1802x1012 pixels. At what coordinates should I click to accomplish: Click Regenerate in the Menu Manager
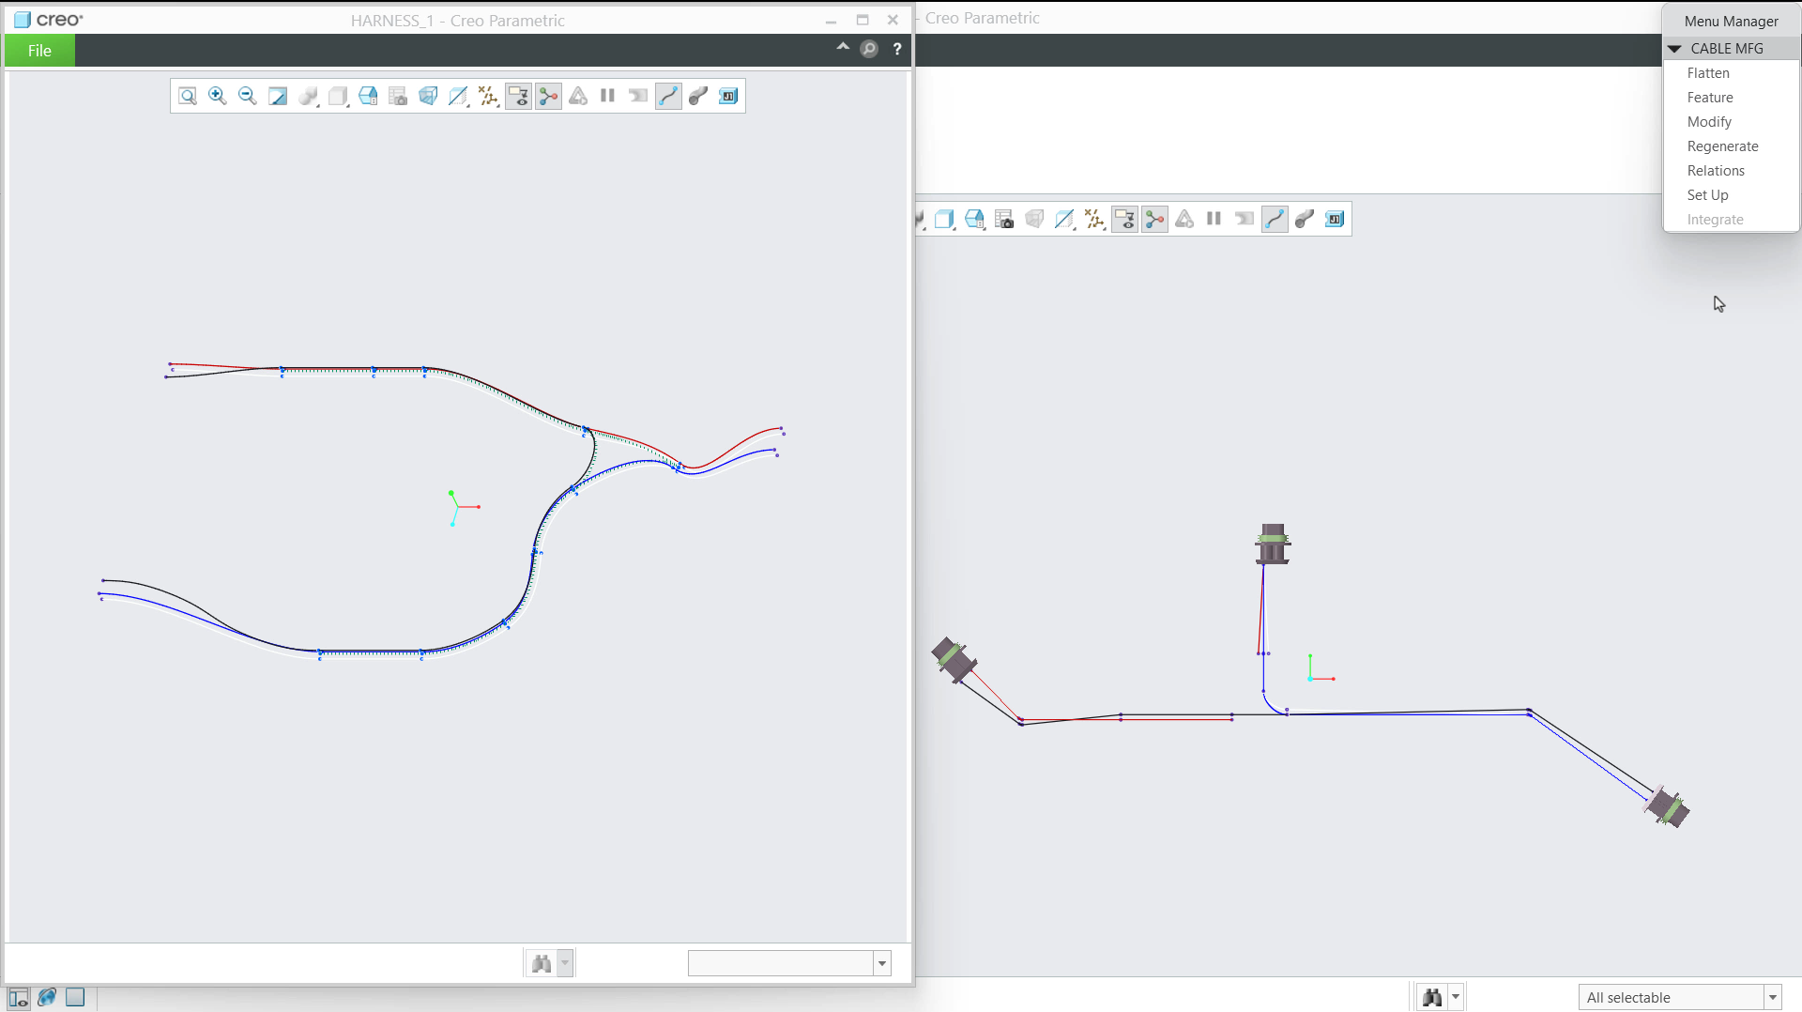tap(1722, 146)
